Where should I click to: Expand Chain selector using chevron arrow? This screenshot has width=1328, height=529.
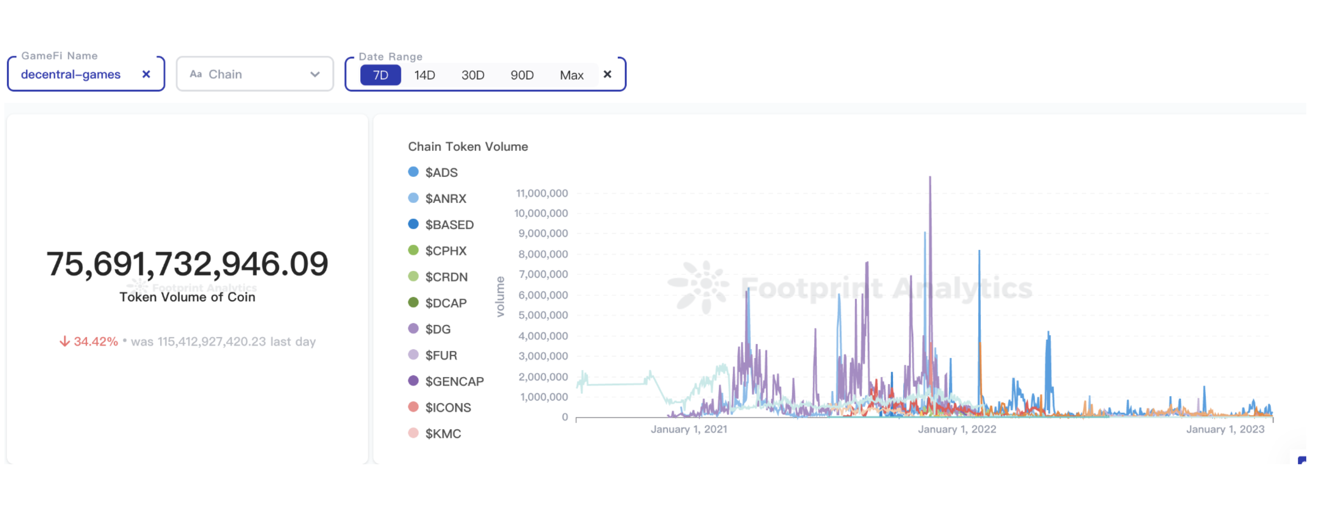(x=315, y=74)
